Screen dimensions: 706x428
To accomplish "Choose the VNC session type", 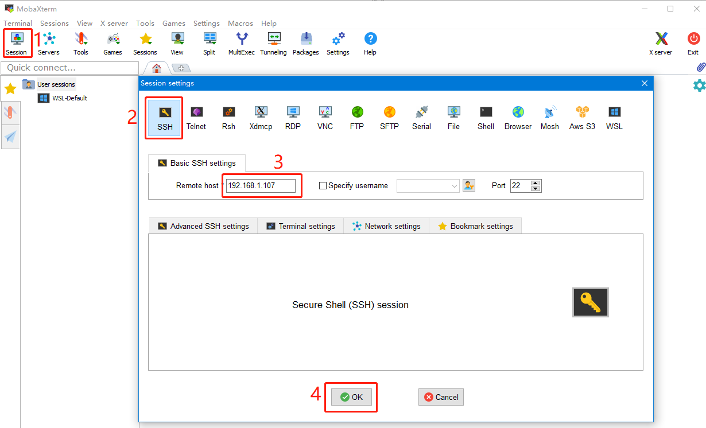I will tap(325, 118).
